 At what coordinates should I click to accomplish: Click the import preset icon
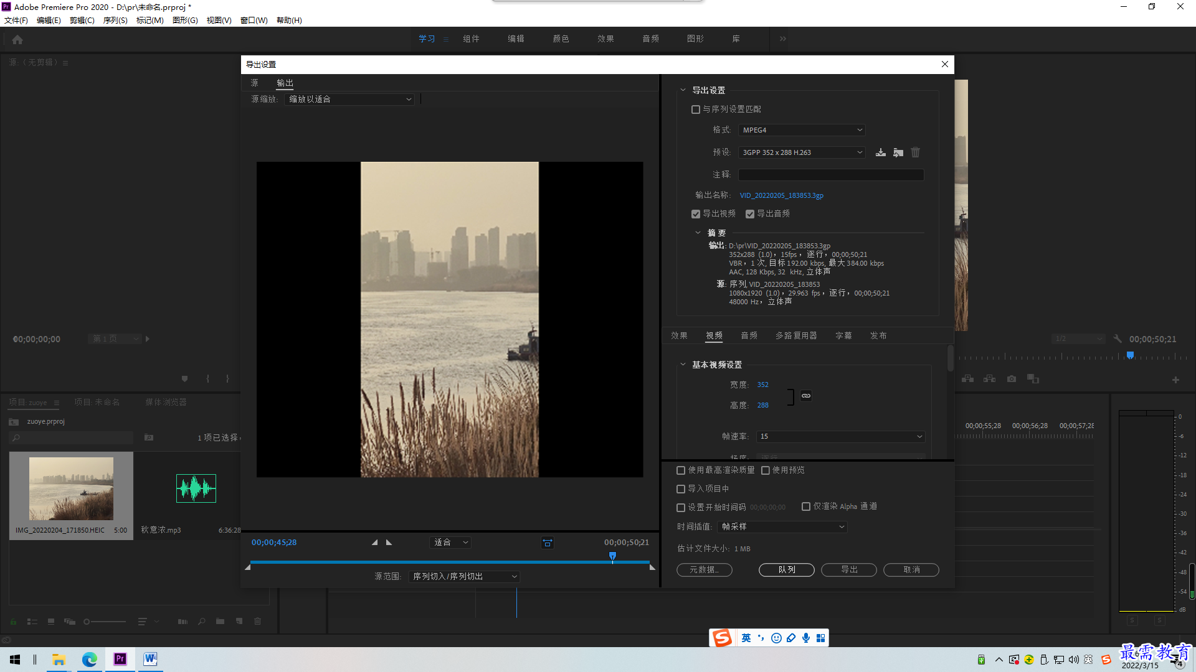(898, 152)
